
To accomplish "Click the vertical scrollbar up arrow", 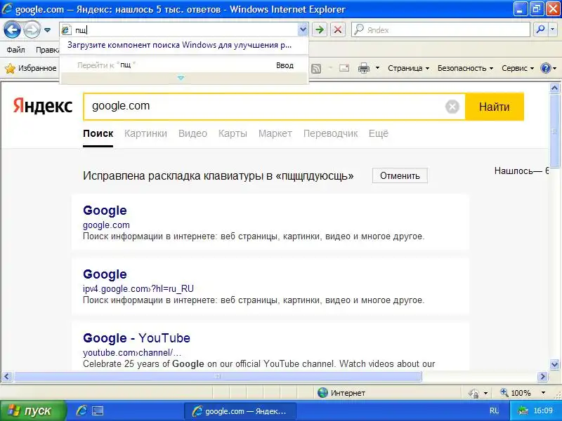I will click(554, 88).
